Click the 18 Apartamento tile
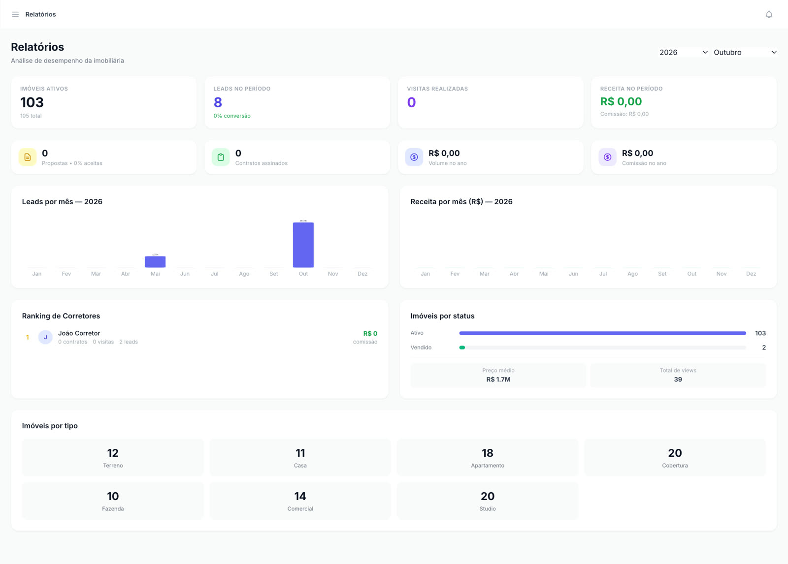This screenshot has width=788, height=564. pos(488,458)
